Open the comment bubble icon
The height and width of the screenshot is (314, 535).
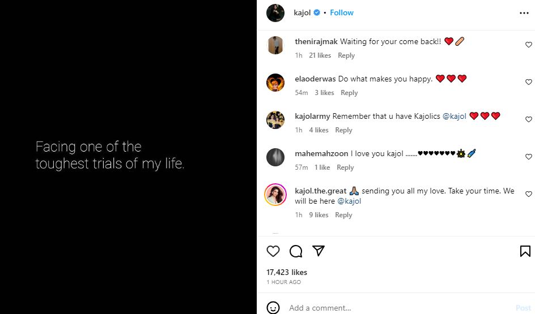point(296,251)
